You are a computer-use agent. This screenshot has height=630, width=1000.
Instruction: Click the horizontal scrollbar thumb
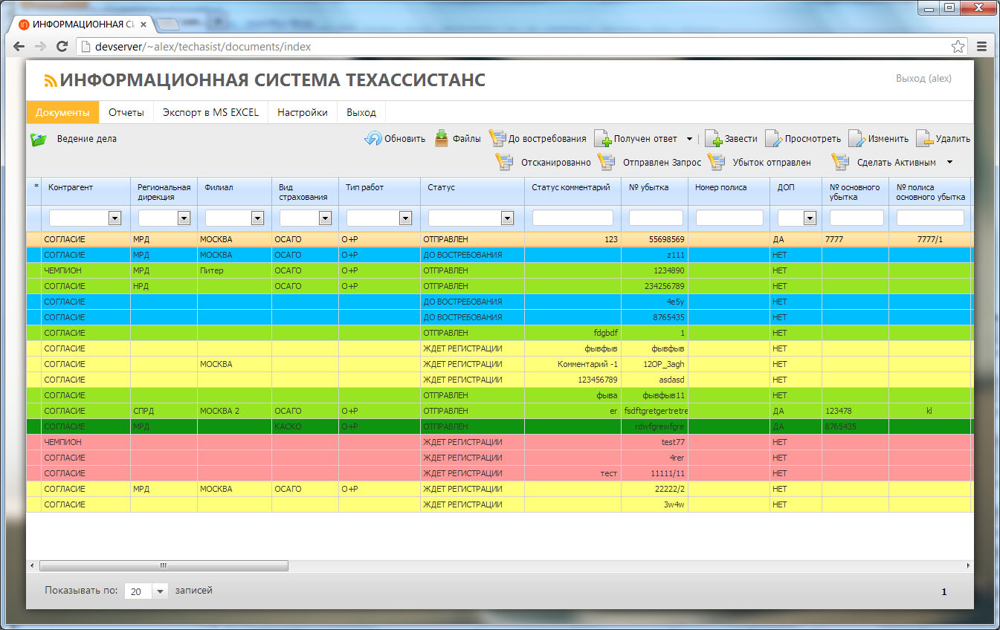[x=164, y=566]
